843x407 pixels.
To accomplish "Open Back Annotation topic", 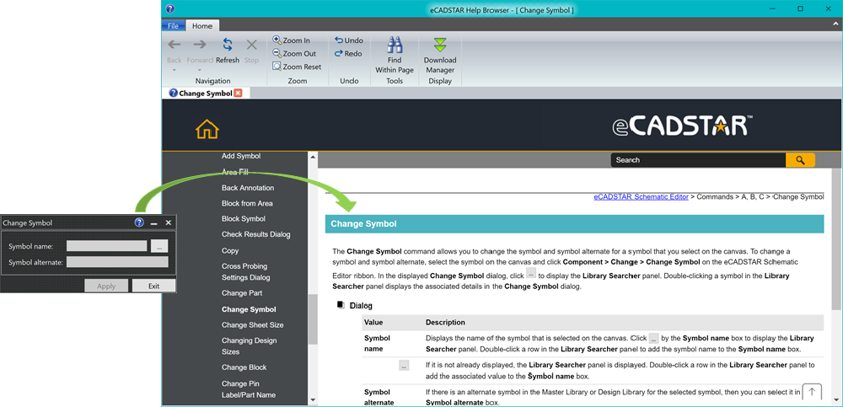I will click(248, 188).
